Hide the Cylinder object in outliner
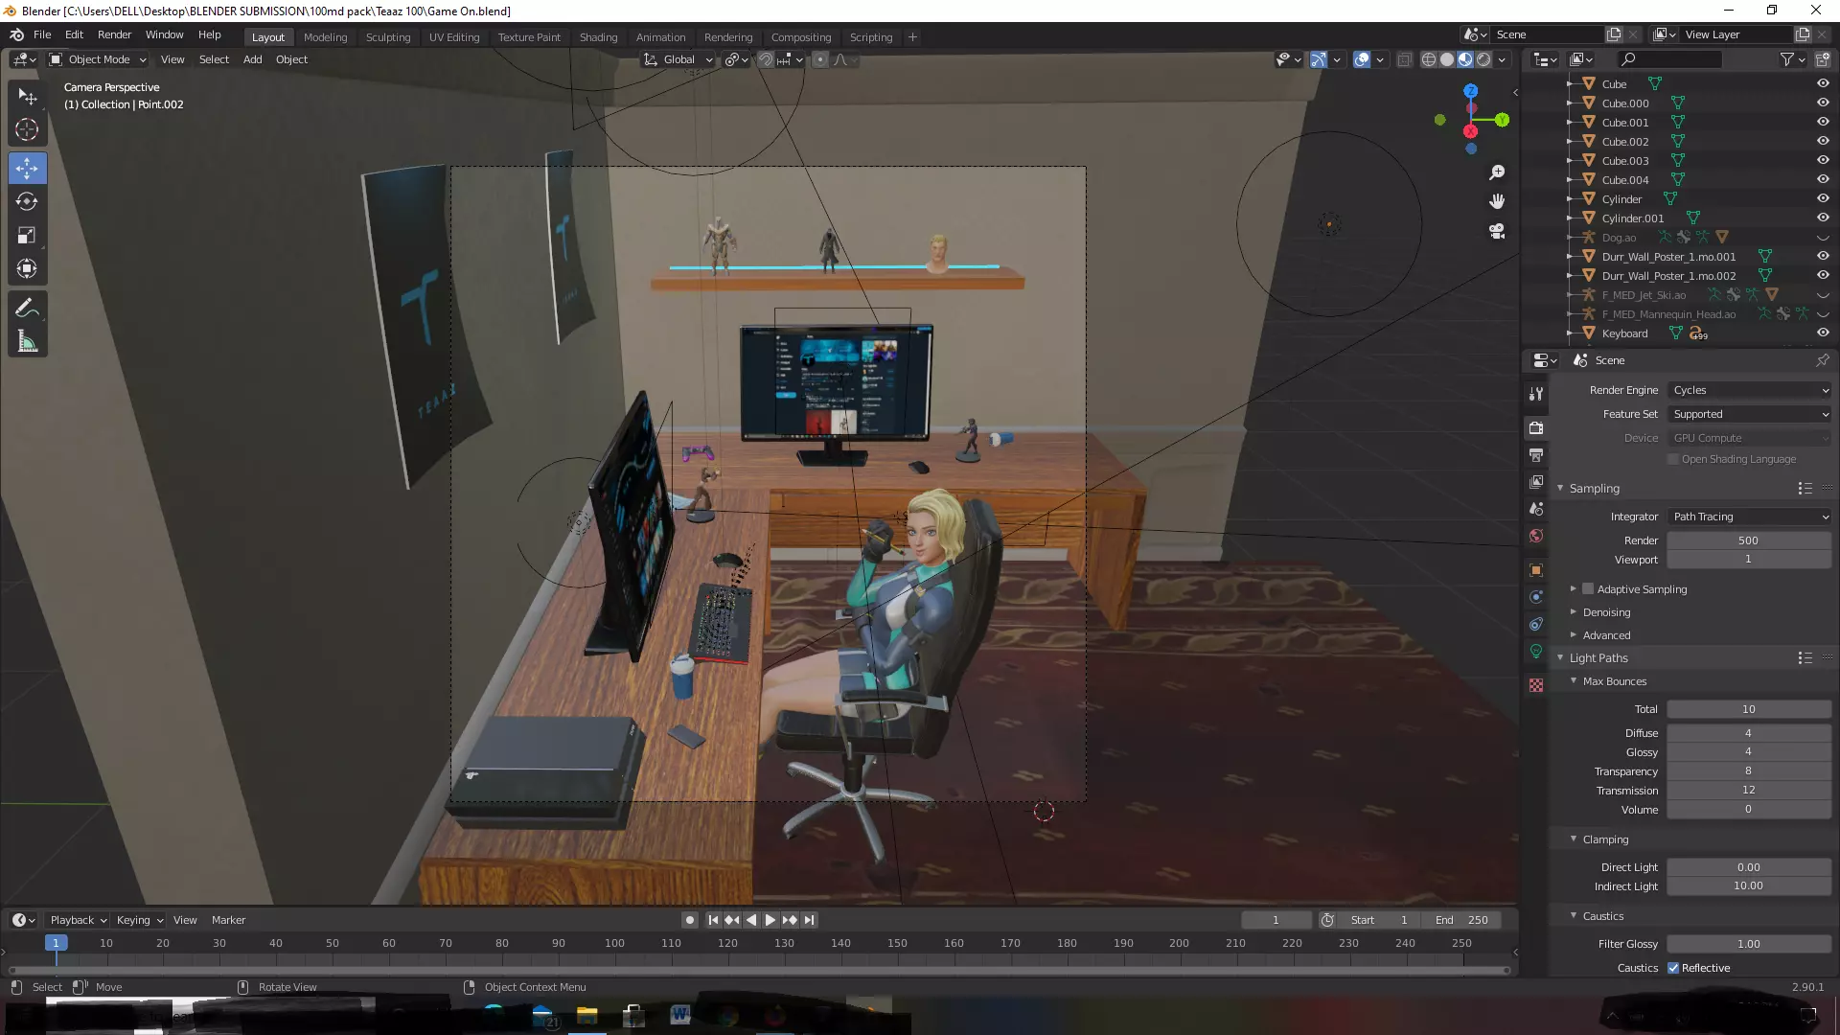The image size is (1840, 1035). [x=1823, y=199]
